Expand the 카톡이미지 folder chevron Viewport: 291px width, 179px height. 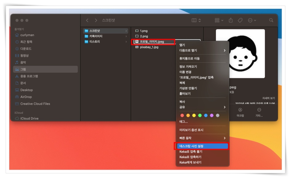126,36
